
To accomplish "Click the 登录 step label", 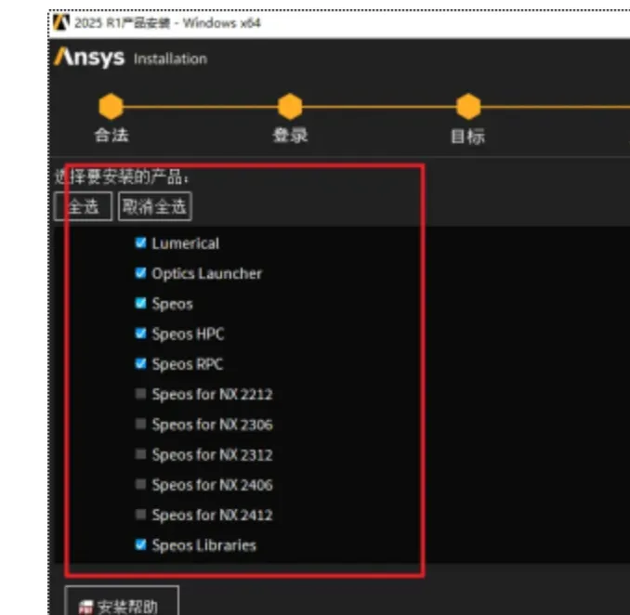I will (x=290, y=135).
